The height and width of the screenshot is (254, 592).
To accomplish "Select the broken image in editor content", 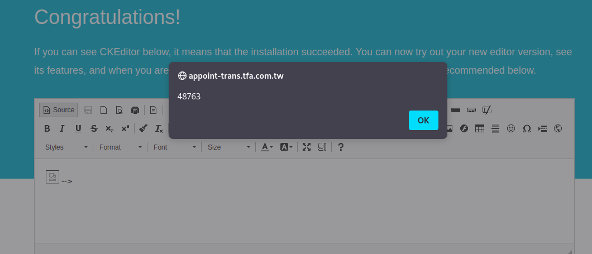I will [x=52, y=177].
